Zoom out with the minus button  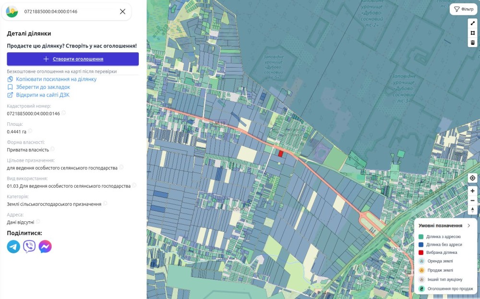472,200
